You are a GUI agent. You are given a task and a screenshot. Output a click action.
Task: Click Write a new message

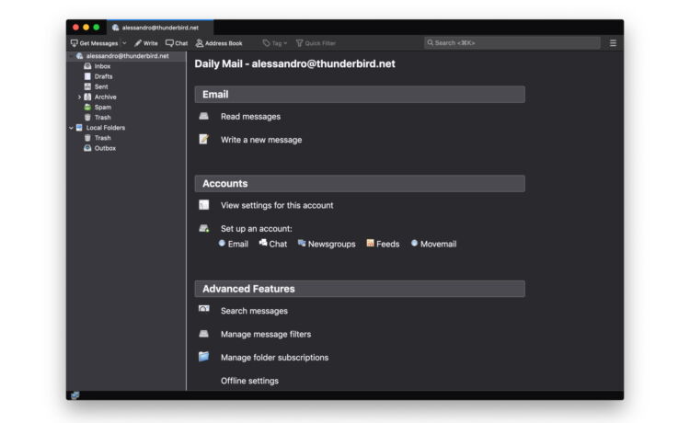tap(261, 140)
